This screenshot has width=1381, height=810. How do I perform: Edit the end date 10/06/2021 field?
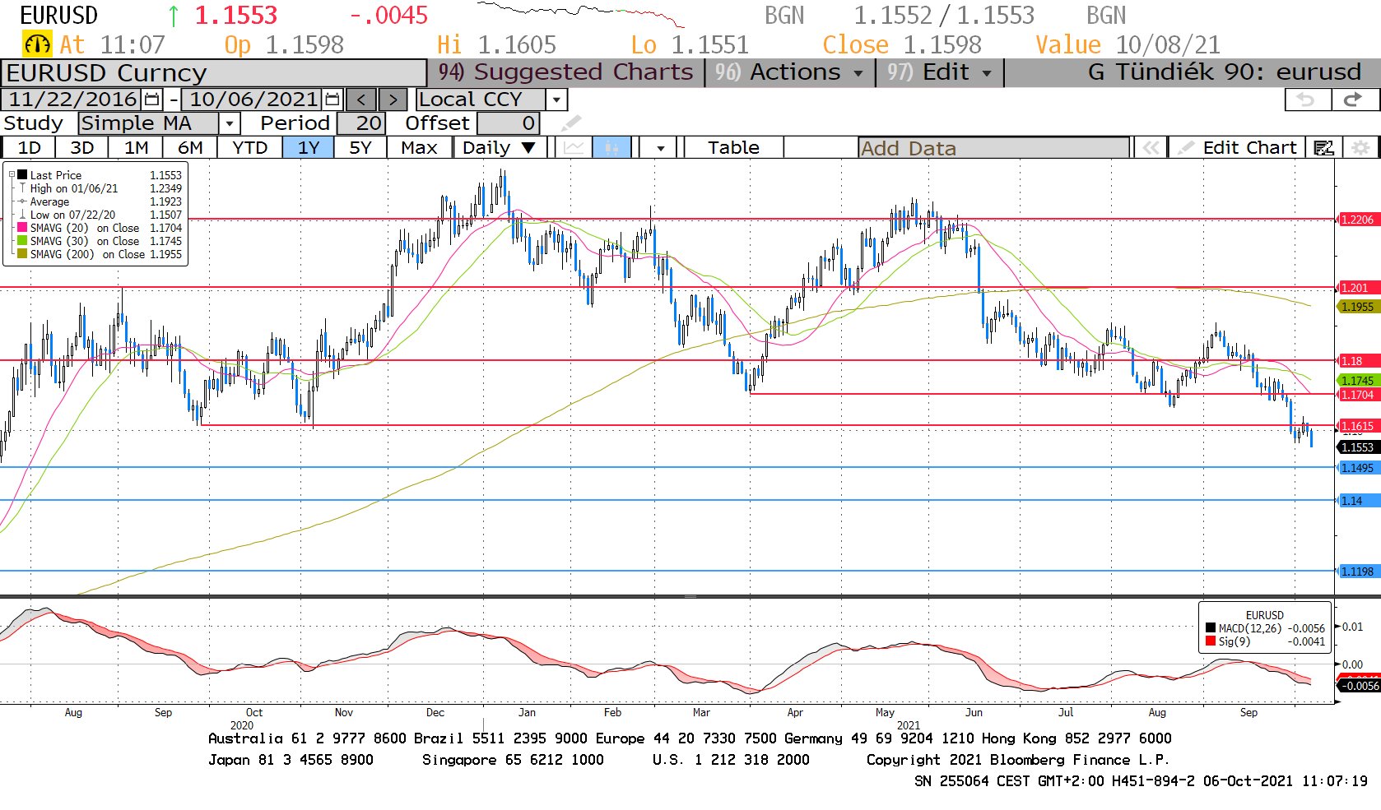(253, 100)
